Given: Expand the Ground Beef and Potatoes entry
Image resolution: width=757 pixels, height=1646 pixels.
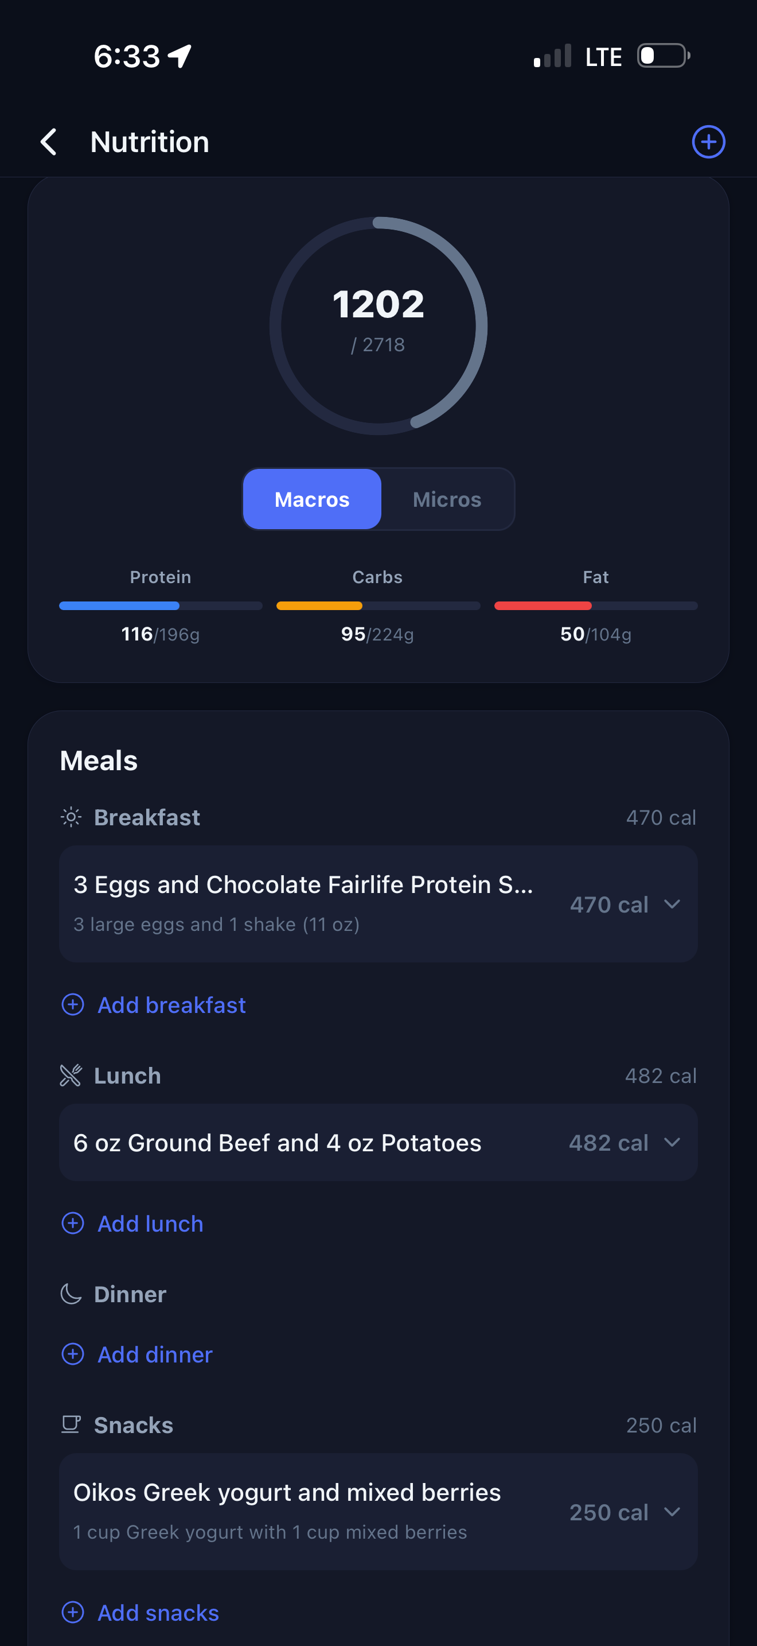Looking at the screenshot, I should [673, 1143].
